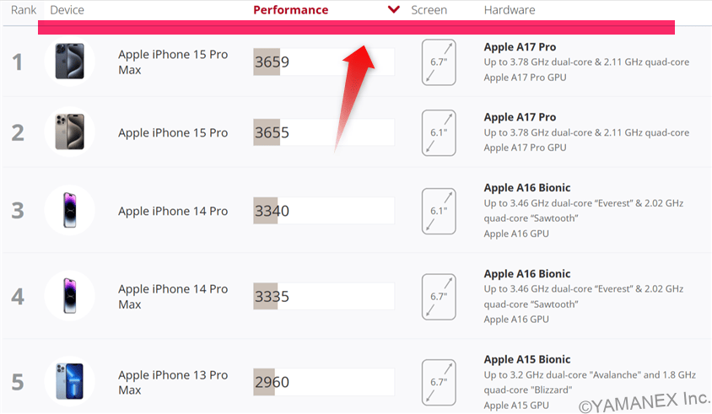Sort by the Performance column header
The height and width of the screenshot is (414, 712).
click(x=291, y=10)
